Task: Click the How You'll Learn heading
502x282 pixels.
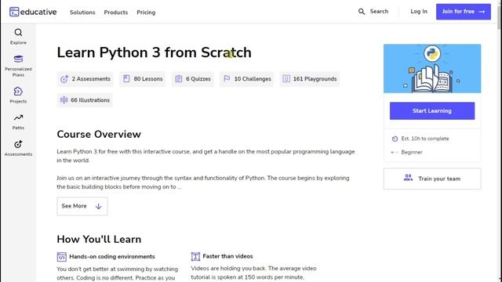Action: click(99, 240)
